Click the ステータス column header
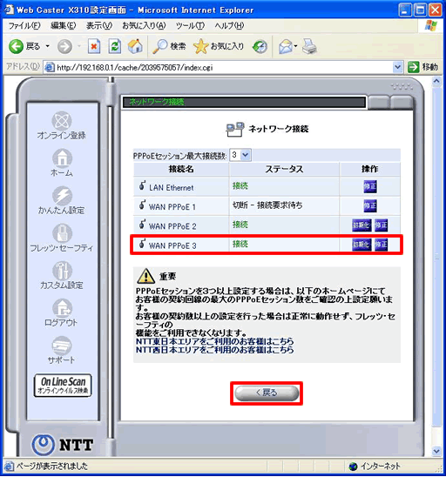446x477 pixels. coord(284,169)
